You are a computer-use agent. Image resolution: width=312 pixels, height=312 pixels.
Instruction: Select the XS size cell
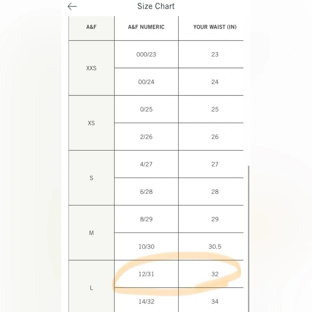click(x=91, y=123)
